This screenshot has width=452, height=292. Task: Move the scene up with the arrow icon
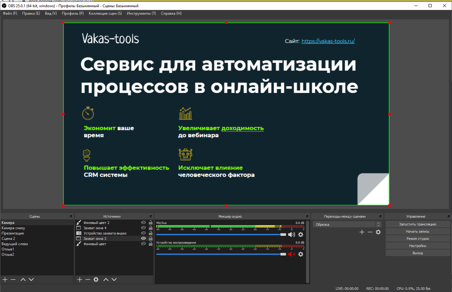[23, 280]
